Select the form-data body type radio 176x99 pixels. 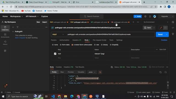(x=61, y=45)
